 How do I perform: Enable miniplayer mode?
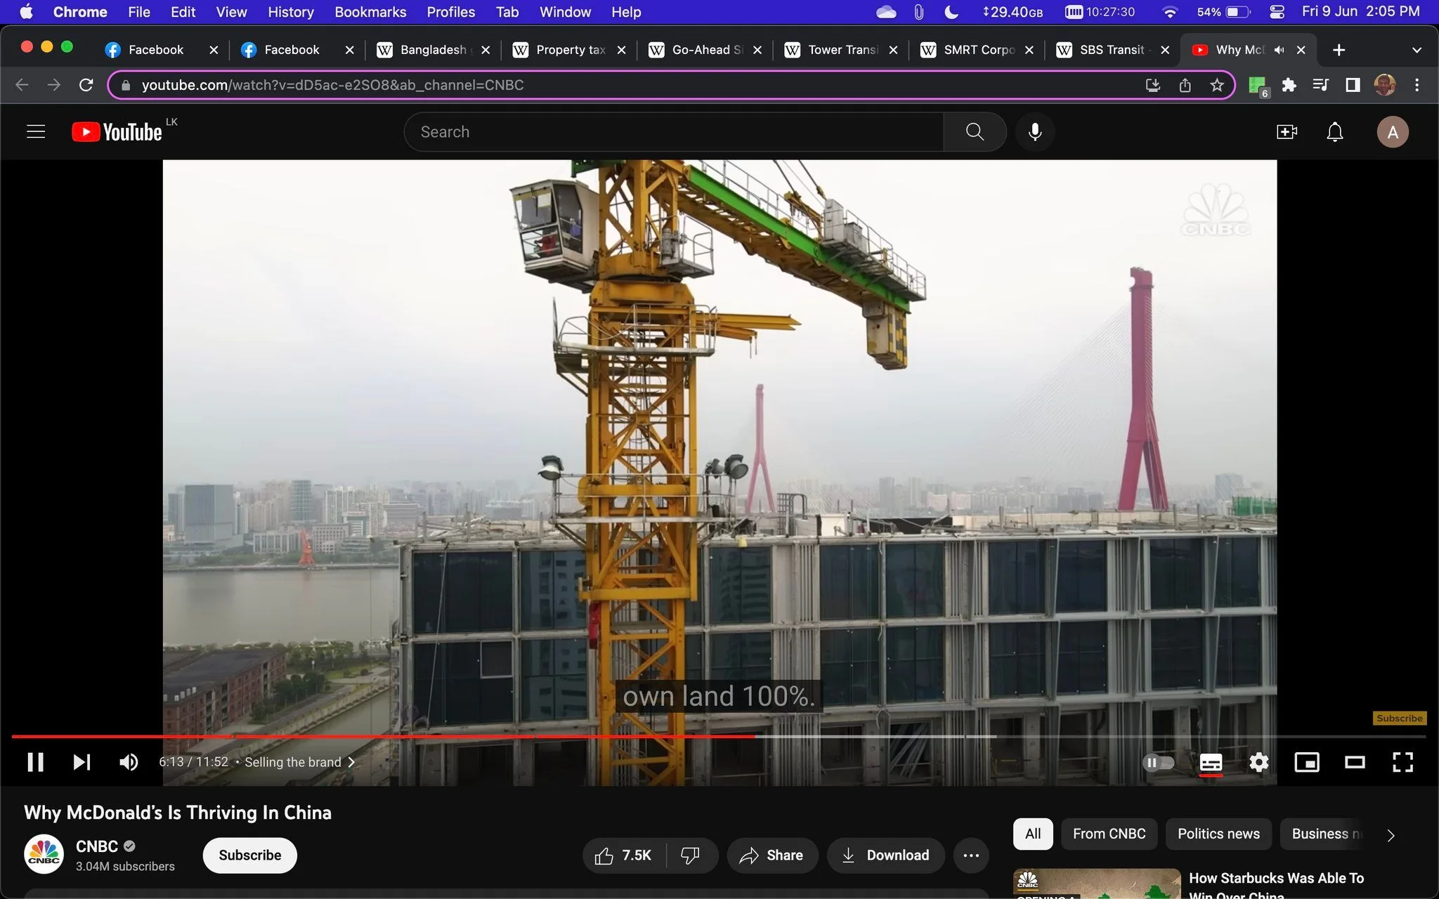click(x=1307, y=762)
